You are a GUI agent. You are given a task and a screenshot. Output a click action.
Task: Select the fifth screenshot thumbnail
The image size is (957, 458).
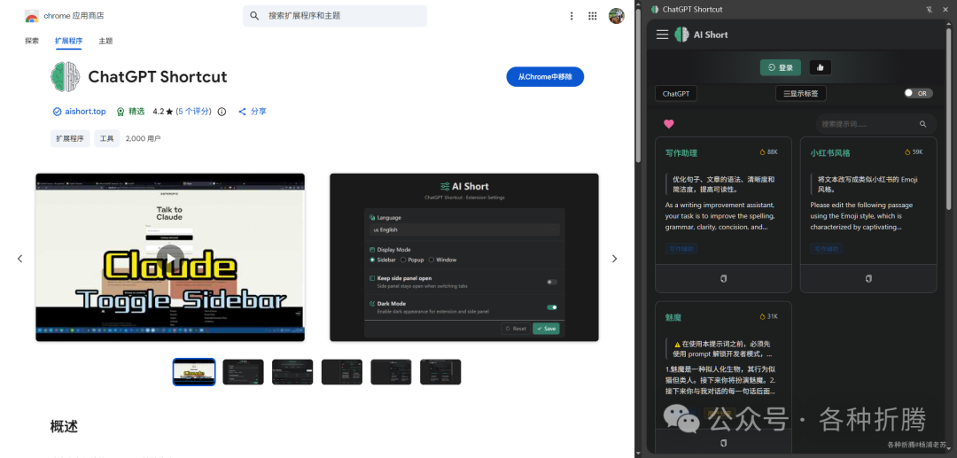pos(392,372)
